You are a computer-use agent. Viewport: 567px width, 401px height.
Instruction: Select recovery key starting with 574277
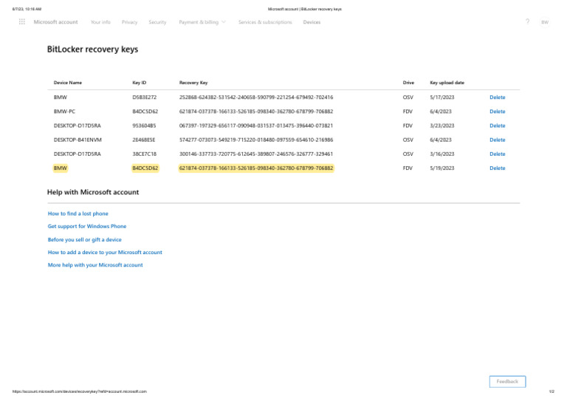tap(256, 140)
